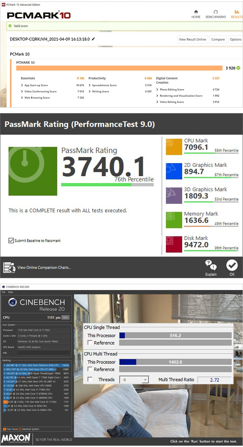Screen dimensions: 243x447
Task: Open the BENCHMARKS tab in PCMark 10
Action: (216, 14)
